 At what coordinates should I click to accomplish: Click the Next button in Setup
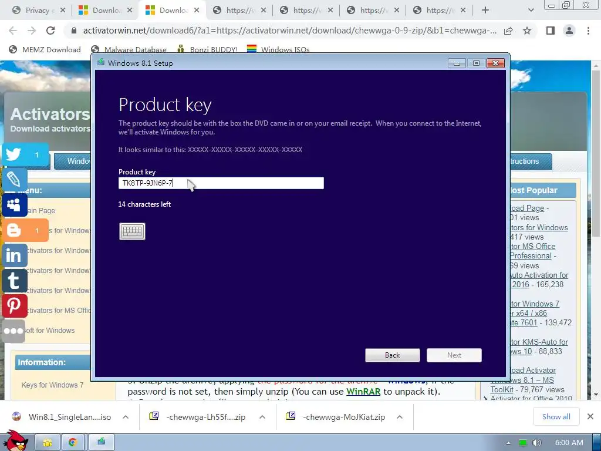454,355
